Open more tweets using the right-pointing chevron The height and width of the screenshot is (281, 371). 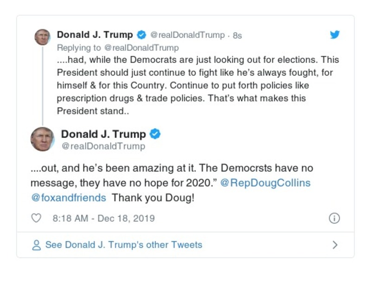click(335, 245)
